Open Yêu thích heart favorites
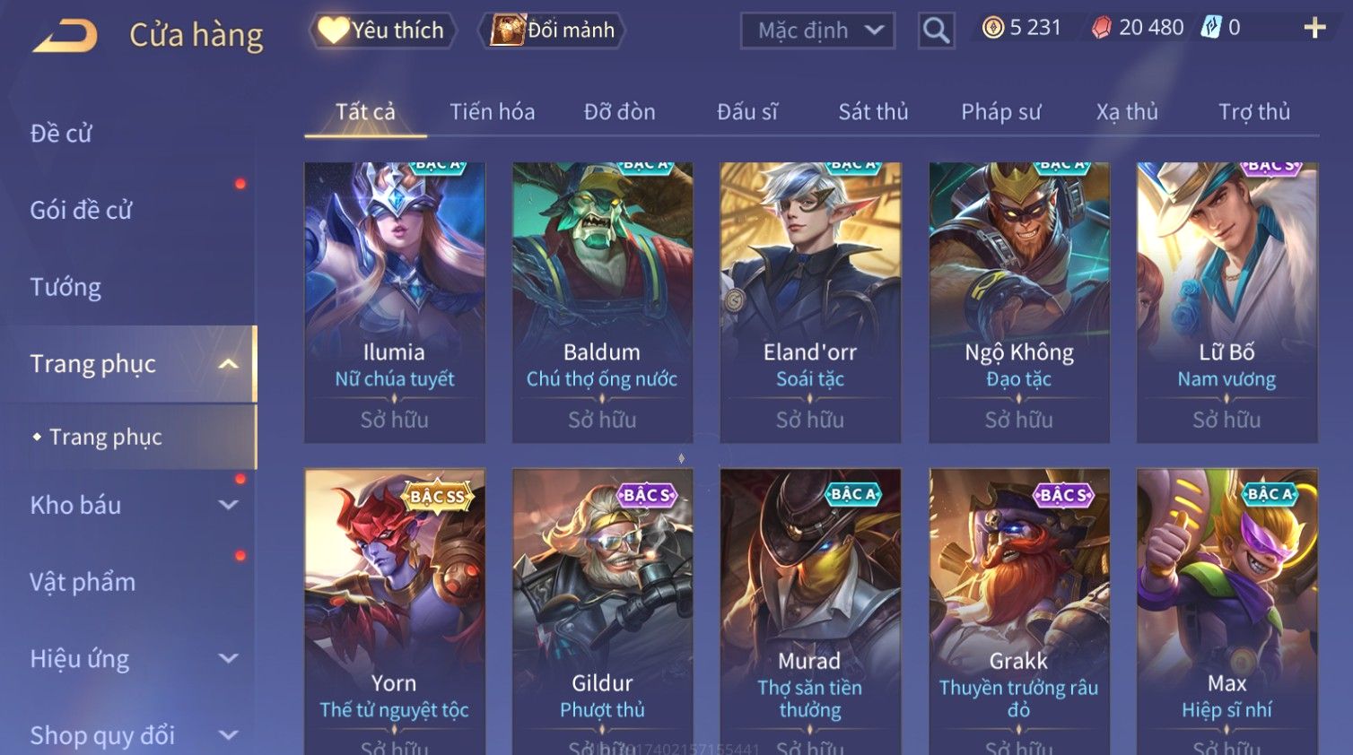The width and height of the screenshot is (1353, 755). (x=382, y=30)
